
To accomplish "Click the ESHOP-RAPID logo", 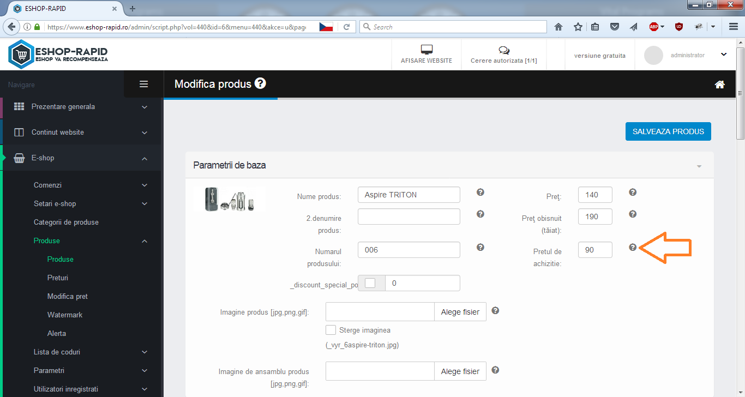I will (58, 55).
